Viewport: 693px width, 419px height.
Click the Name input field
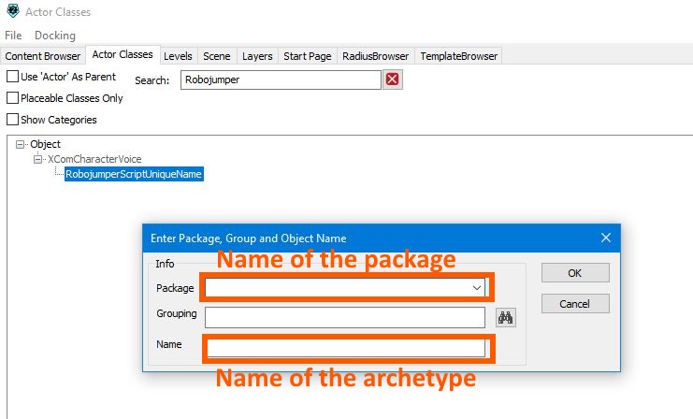coord(346,348)
